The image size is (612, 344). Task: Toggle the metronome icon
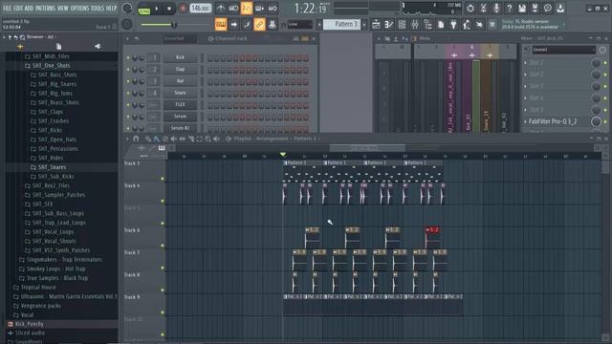(x=221, y=9)
